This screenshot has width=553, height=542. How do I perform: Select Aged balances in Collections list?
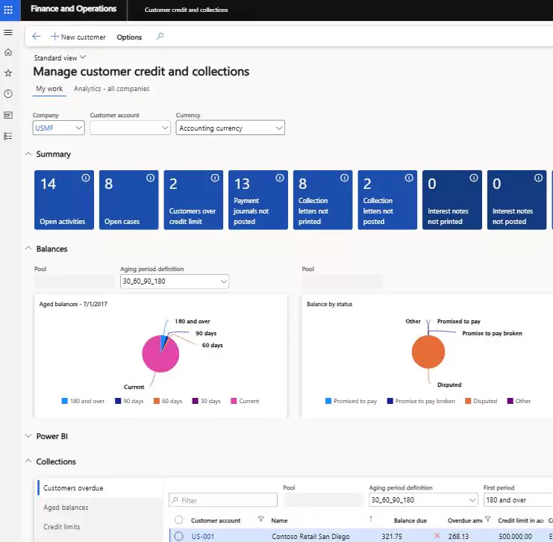point(66,508)
